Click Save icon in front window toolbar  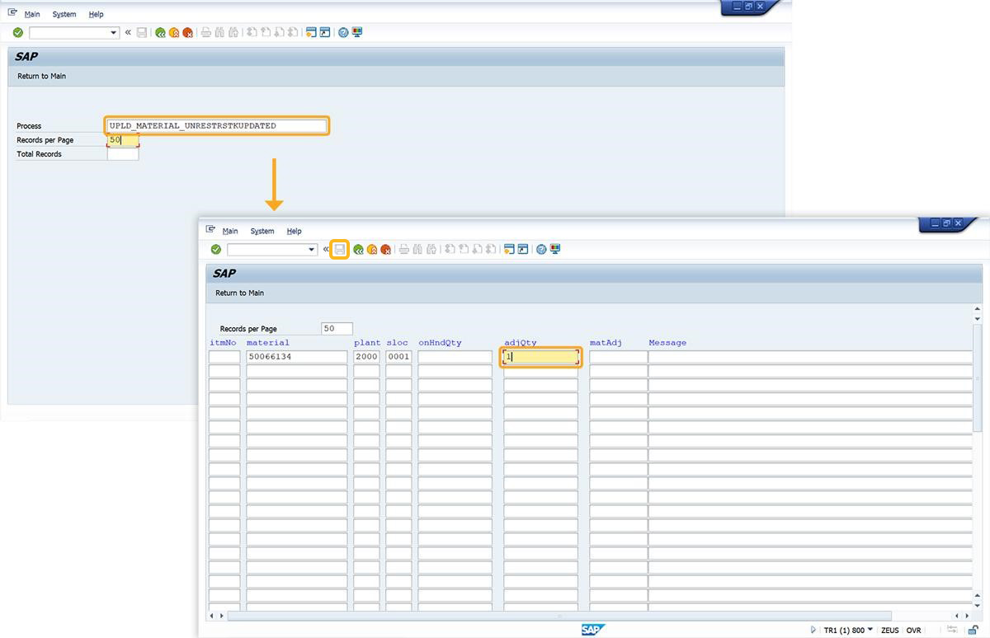340,249
